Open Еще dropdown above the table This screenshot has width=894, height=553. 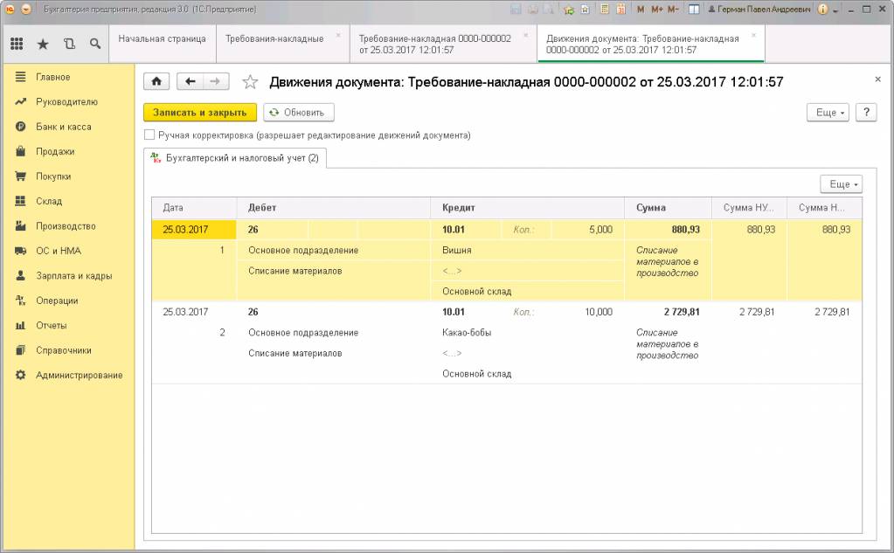842,184
